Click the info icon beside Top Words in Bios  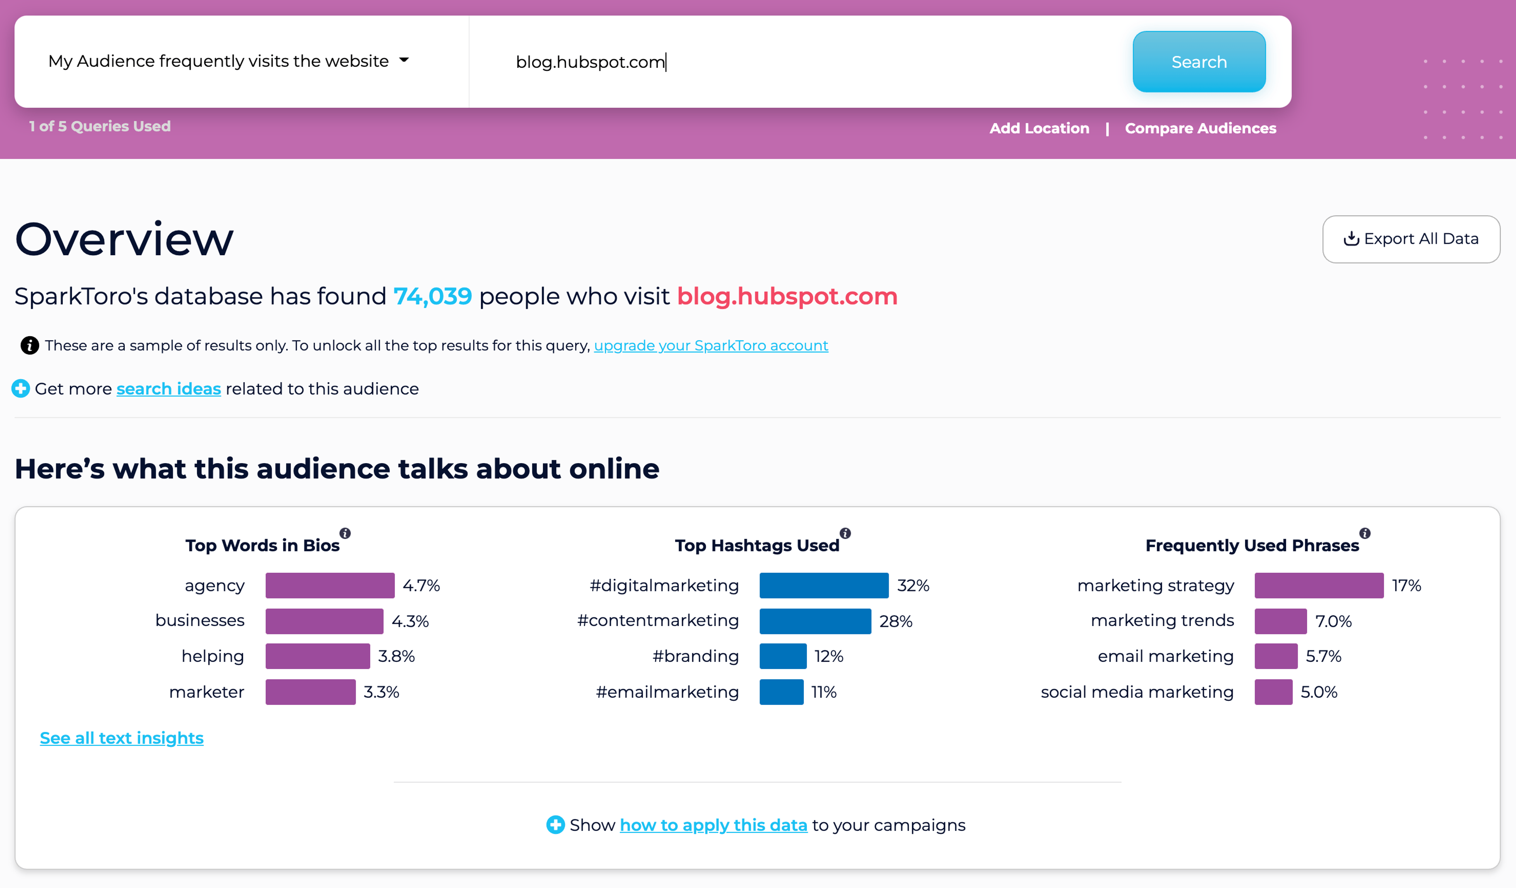point(345,533)
